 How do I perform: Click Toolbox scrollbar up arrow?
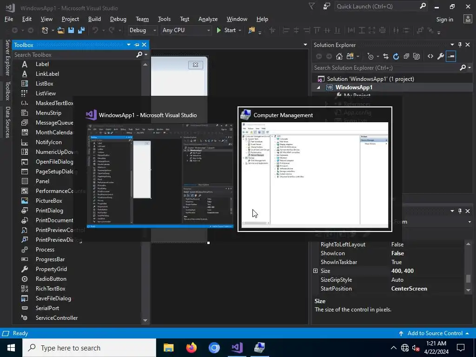pos(145,64)
